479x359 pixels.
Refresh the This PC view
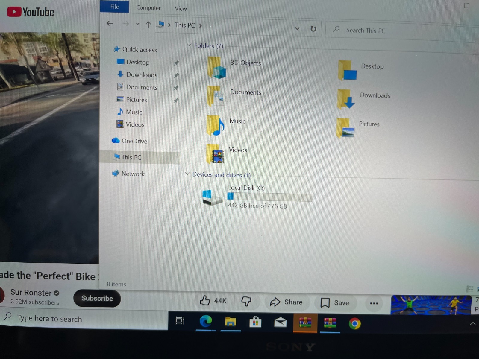[x=313, y=29]
